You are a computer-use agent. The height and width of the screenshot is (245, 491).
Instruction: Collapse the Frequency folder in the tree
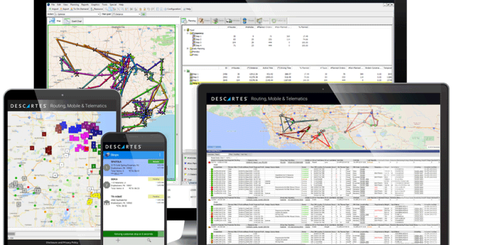(189, 33)
